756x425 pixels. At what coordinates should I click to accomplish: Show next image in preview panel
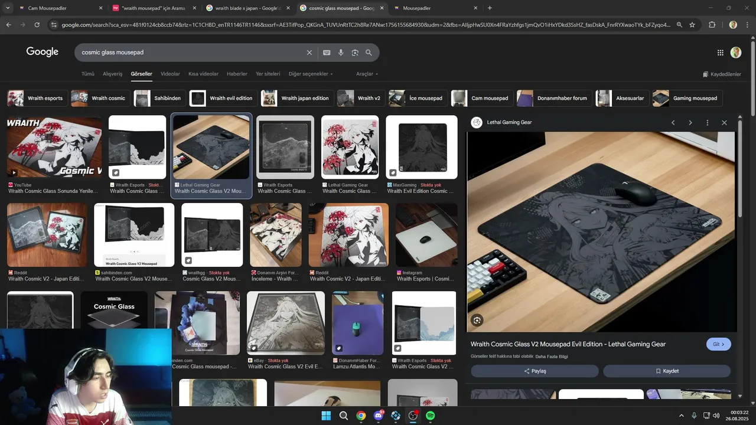tap(690, 123)
